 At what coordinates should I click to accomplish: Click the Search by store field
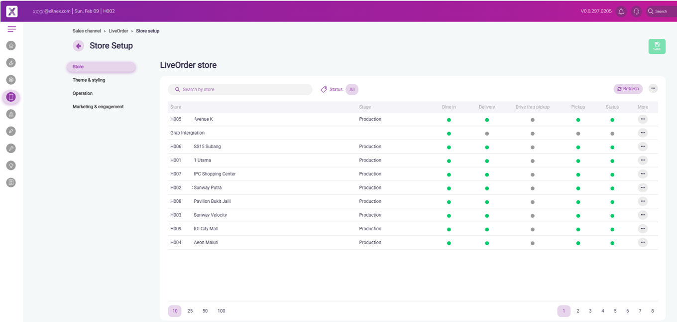click(x=240, y=90)
